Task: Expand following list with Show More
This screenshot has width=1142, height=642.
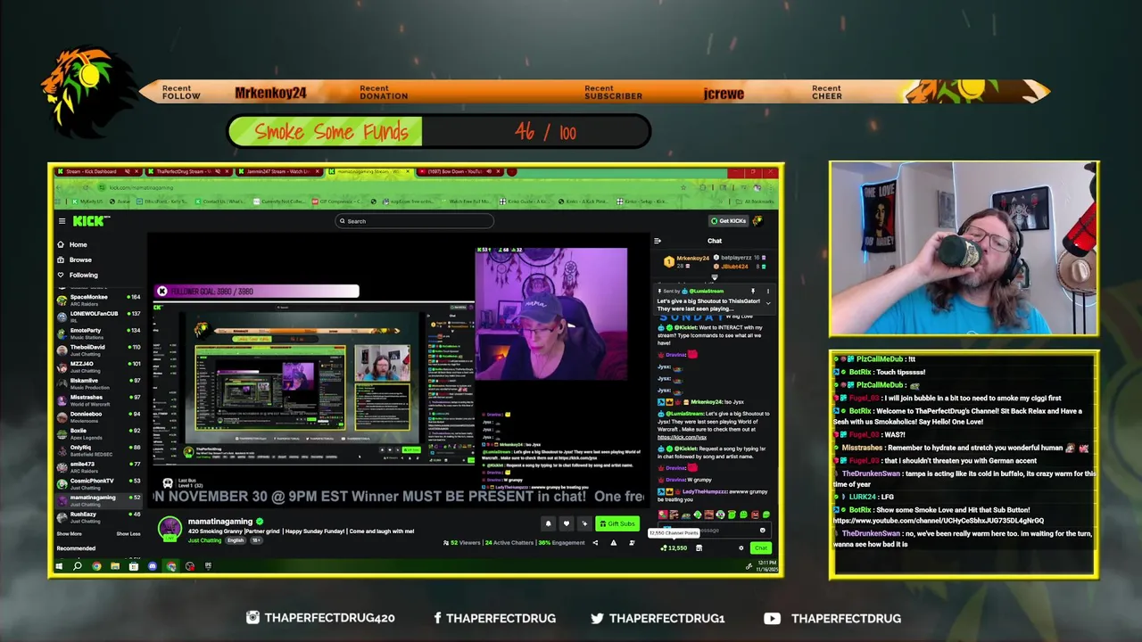Action: pos(69,534)
